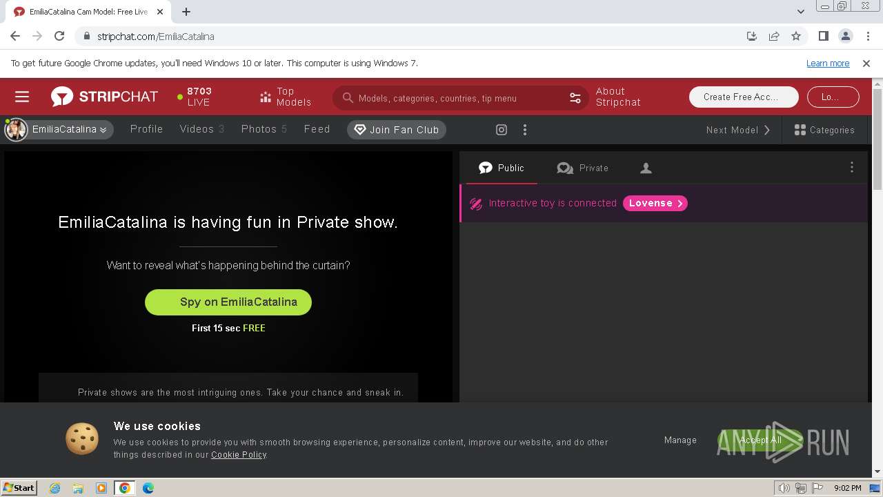
Task: Open more options beside Instagram icon
Action: pyautogui.click(x=525, y=130)
